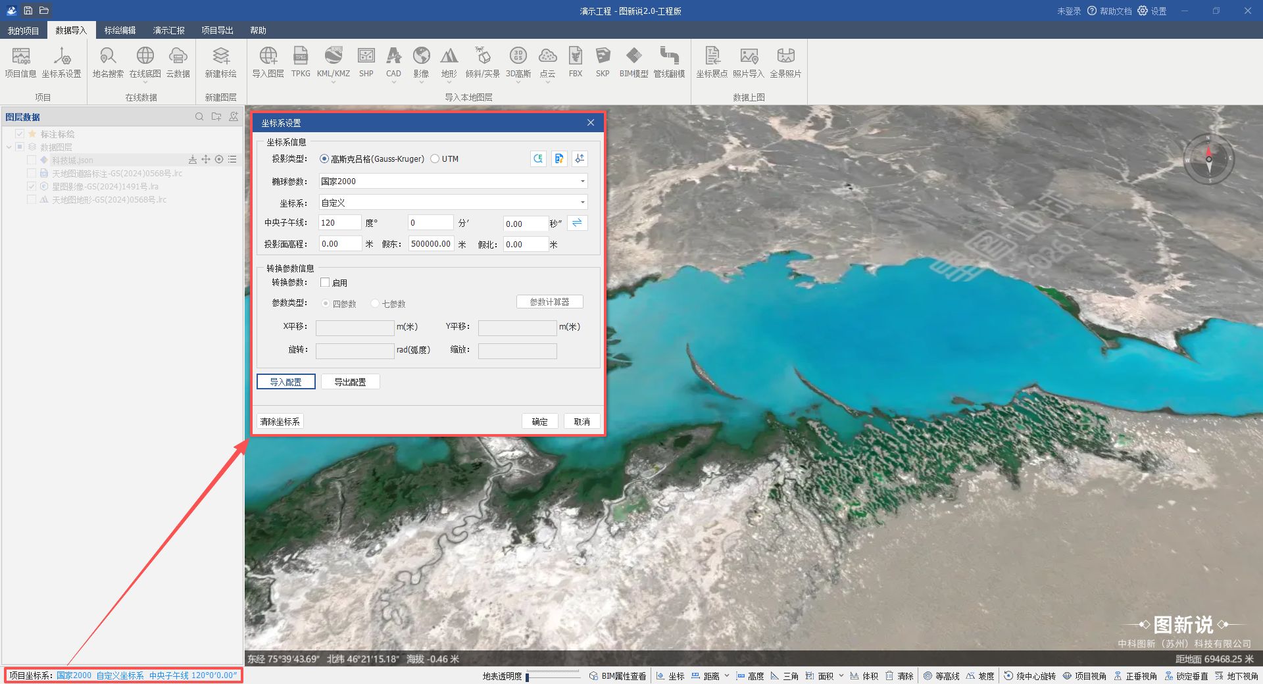Enable the 转换参数 启用 checkbox
Screen dimensions: 1263x684
pyautogui.click(x=325, y=282)
